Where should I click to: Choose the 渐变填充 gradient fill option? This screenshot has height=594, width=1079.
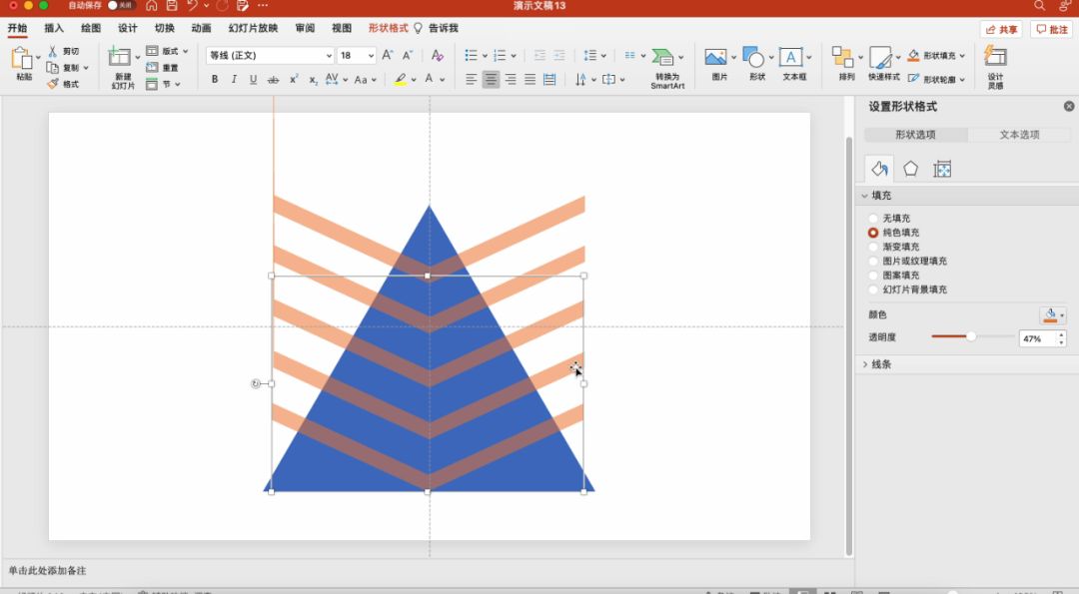[x=874, y=247]
